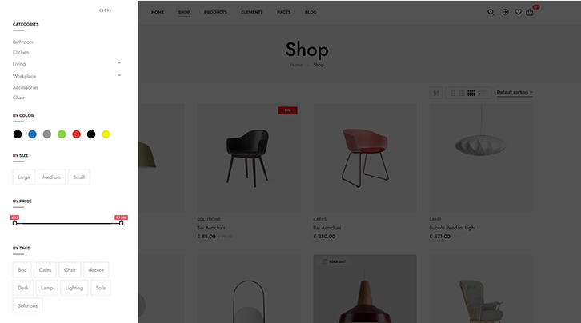
Task: Switch to list view layout icon
Action: click(x=482, y=93)
